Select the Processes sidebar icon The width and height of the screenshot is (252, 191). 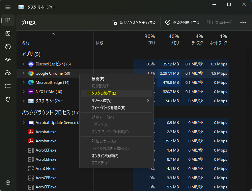8,20
